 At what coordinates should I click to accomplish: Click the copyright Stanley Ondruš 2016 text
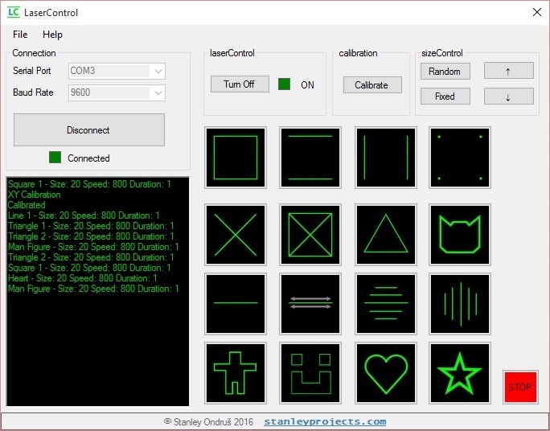(x=208, y=421)
